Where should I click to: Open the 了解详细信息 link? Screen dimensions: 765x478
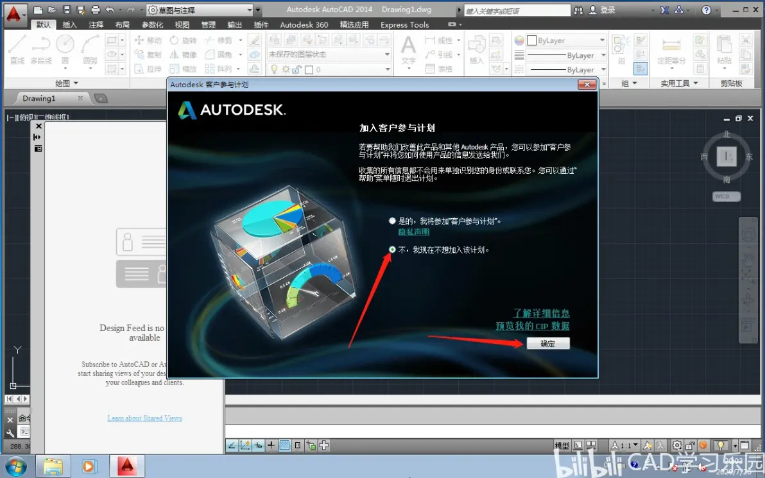coord(541,313)
